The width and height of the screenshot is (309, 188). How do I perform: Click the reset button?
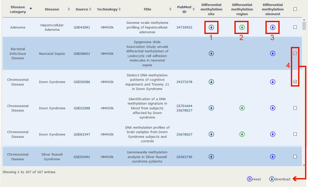254,179
